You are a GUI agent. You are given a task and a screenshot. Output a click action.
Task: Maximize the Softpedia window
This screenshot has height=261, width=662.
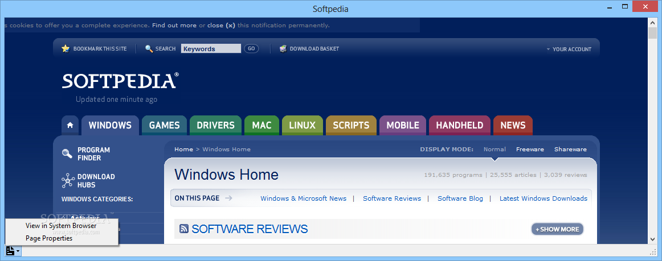625,6
